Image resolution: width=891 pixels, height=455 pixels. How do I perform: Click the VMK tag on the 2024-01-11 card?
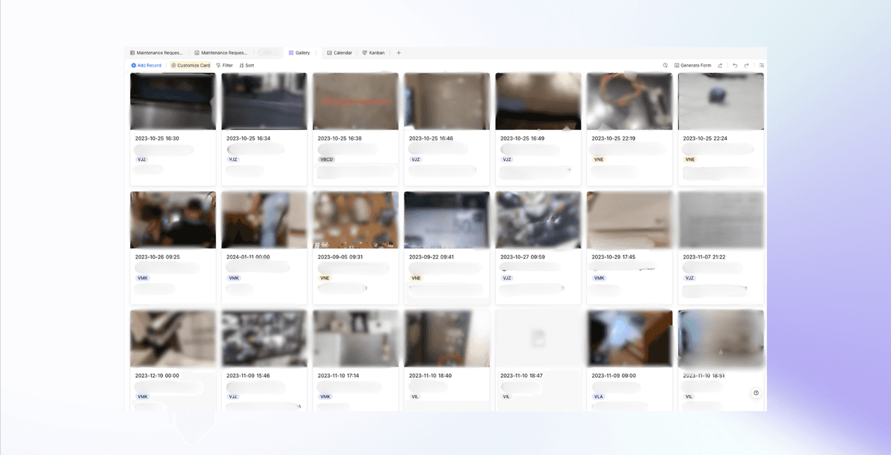point(234,278)
